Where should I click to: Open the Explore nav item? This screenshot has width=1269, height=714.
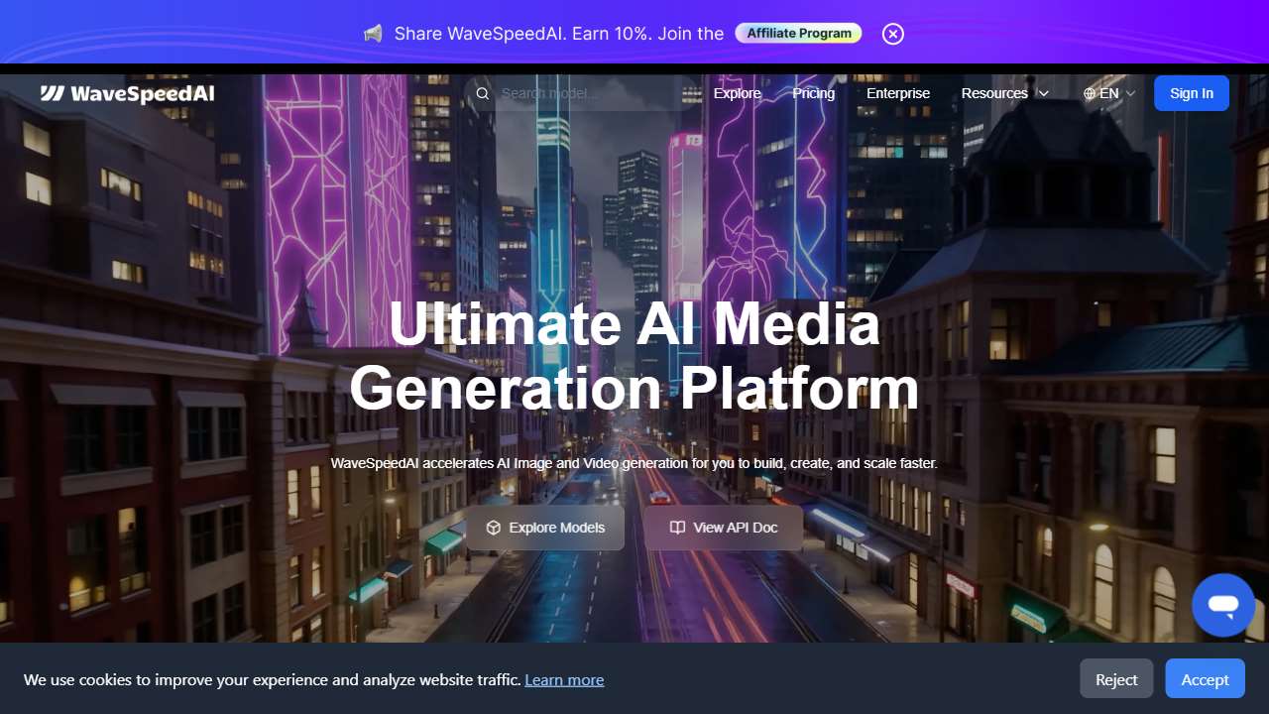point(737,93)
